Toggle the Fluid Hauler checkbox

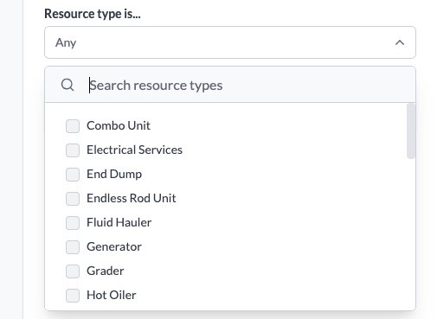(x=73, y=223)
